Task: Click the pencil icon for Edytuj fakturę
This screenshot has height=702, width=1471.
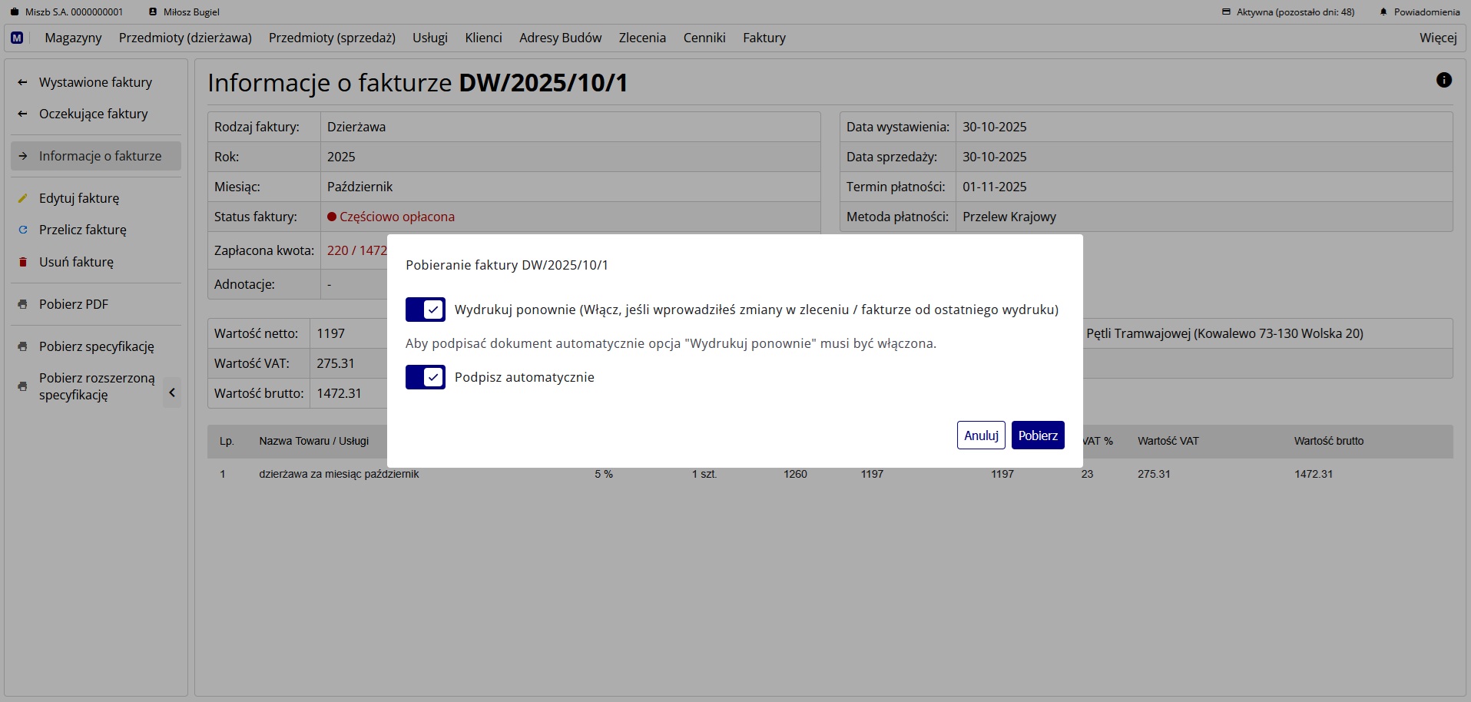Action: pyautogui.click(x=23, y=198)
